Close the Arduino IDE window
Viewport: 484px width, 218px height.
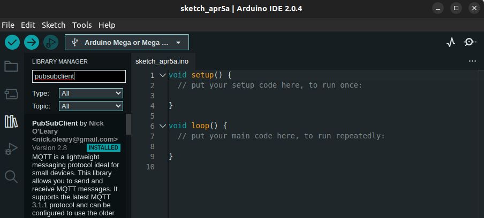[x=474, y=9]
